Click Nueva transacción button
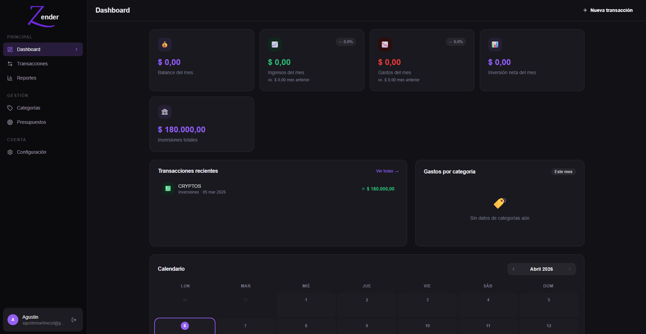Screen dimensions: 646x334 pos(608,10)
